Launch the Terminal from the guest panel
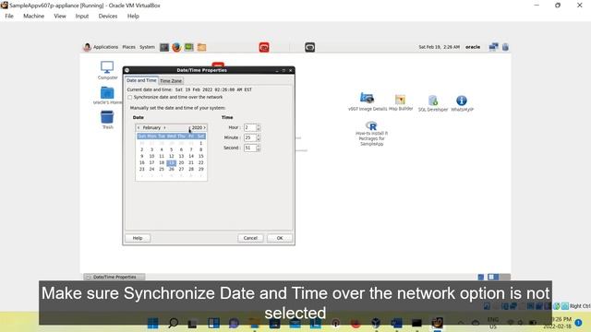Viewport: 591px width, 332px height. click(x=164, y=47)
